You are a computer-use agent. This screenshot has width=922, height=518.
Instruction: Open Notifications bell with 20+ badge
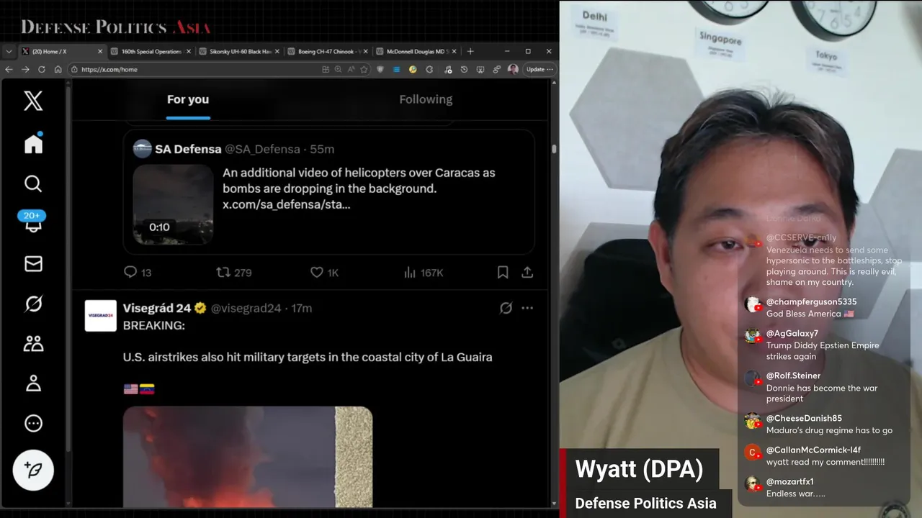[x=33, y=222]
